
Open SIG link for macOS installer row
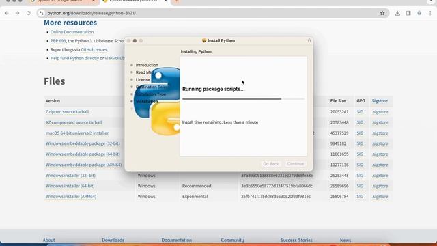click(x=360, y=133)
